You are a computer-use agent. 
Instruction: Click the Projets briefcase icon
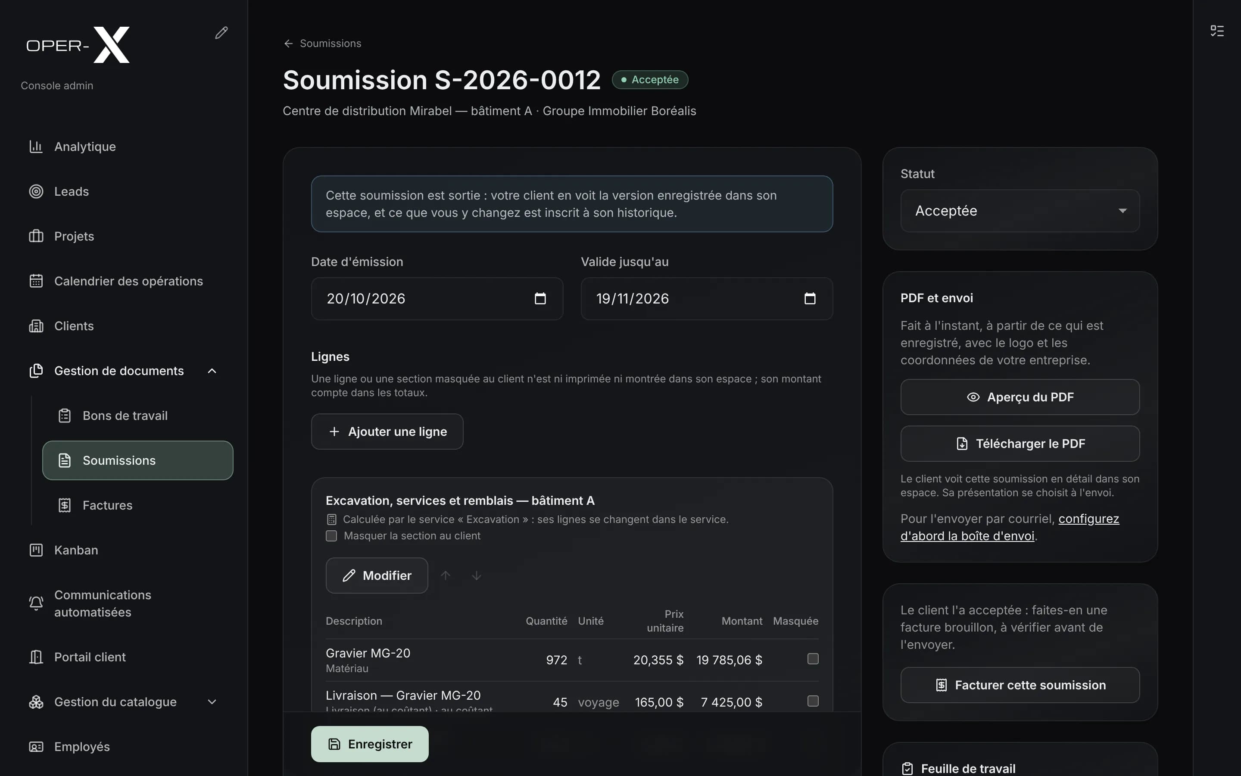point(36,236)
